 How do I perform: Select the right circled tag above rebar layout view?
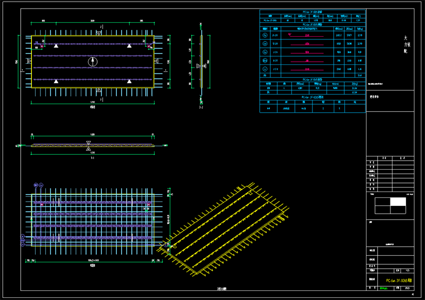coord(41,185)
